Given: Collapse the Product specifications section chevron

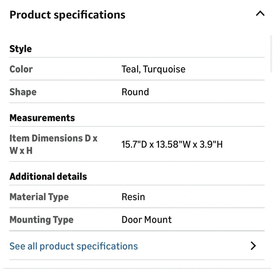Looking at the screenshot, I should click(260, 13).
